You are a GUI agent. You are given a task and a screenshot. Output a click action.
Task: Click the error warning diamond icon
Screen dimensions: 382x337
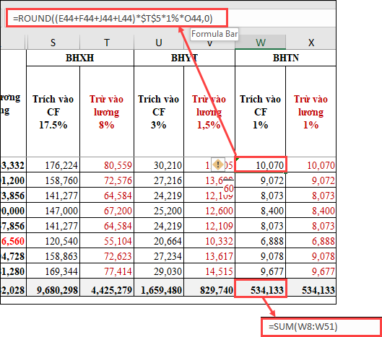(x=218, y=165)
